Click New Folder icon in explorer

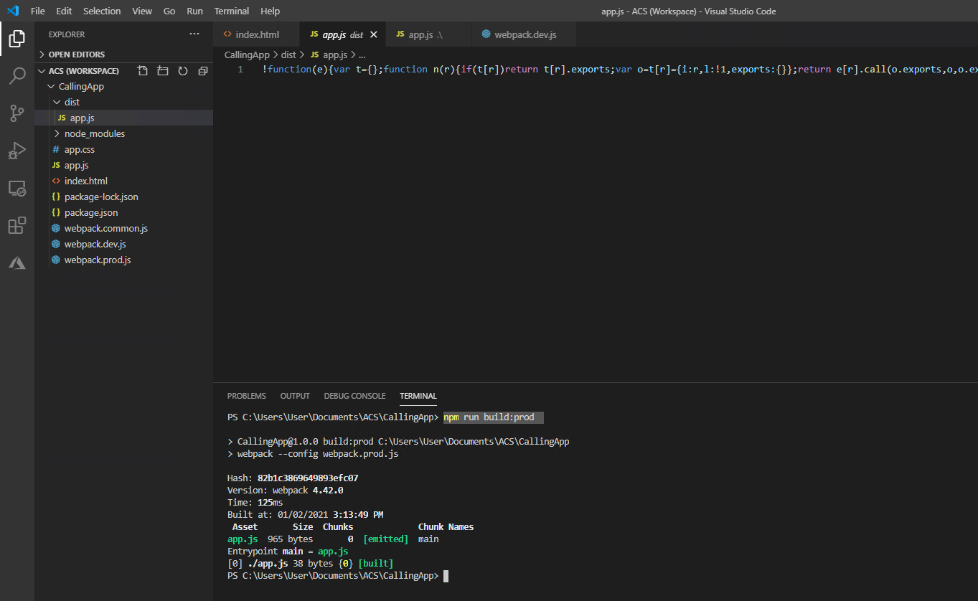(x=163, y=71)
